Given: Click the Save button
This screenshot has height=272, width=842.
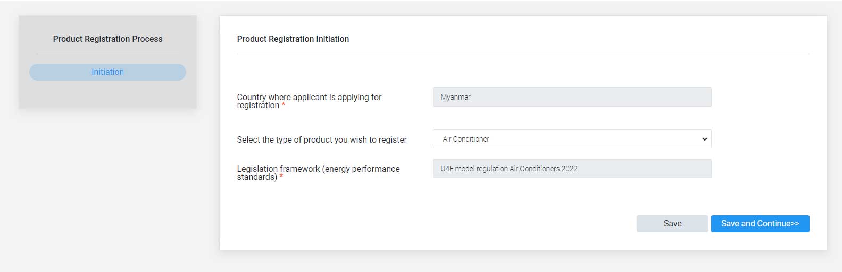Looking at the screenshot, I should [672, 224].
